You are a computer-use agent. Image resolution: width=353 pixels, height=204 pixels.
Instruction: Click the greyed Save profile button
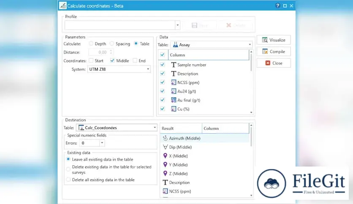coord(199,25)
